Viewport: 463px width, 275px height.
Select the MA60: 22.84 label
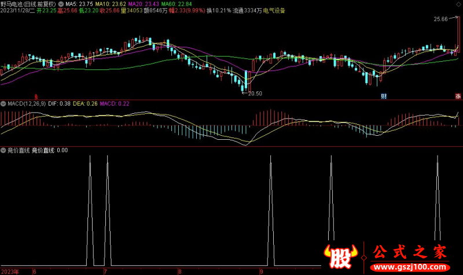pos(177,4)
